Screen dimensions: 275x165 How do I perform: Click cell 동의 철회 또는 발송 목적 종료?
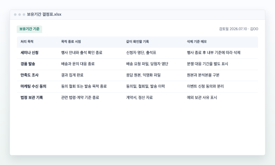(84, 86)
